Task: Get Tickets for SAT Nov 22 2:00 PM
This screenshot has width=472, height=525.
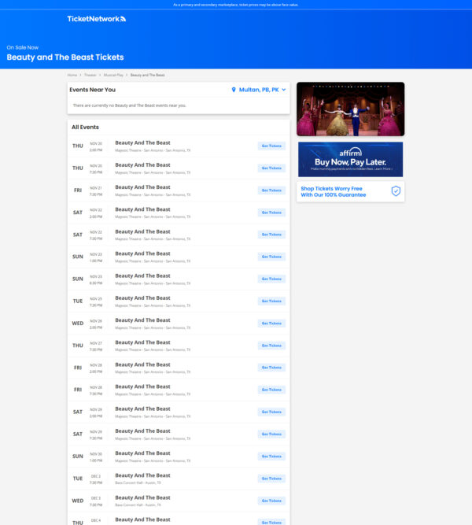Action: coord(271,213)
